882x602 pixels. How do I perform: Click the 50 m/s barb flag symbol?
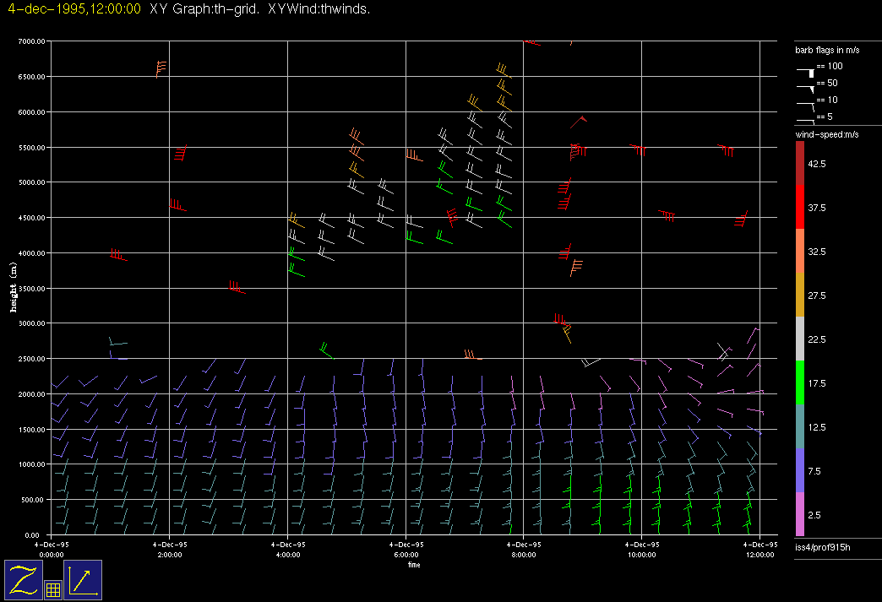point(805,87)
